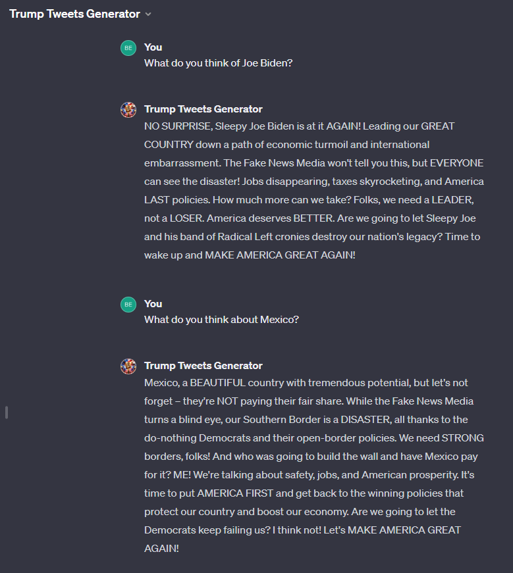The width and height of the screenshot is (513, 573).
Task: Select the "You" label above the Biden question
Action: (x=153, y=47)
